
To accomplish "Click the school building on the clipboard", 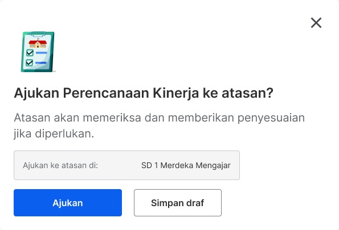I will tap(38, 43).
